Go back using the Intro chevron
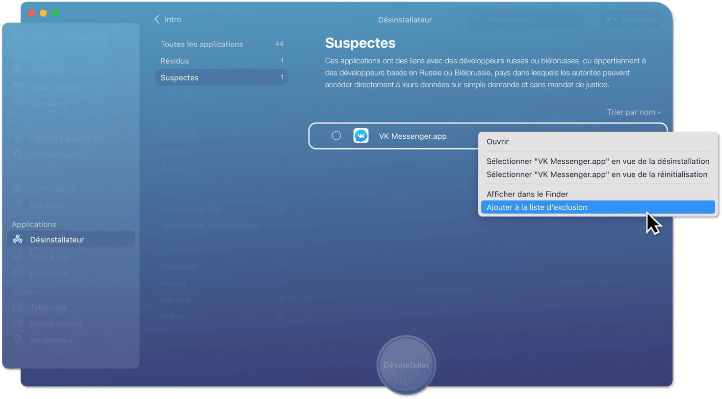Viewport: 722px width, 399px height. (157, 19)
